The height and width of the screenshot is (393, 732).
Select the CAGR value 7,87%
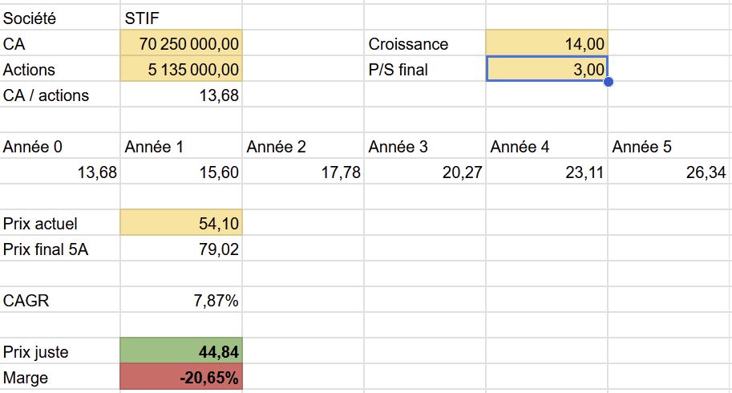pyautogui.click(x=181, y=300)
